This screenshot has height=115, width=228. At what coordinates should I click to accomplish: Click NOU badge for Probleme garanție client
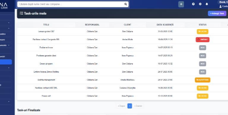pyautogui.click(x=202, y=56)
